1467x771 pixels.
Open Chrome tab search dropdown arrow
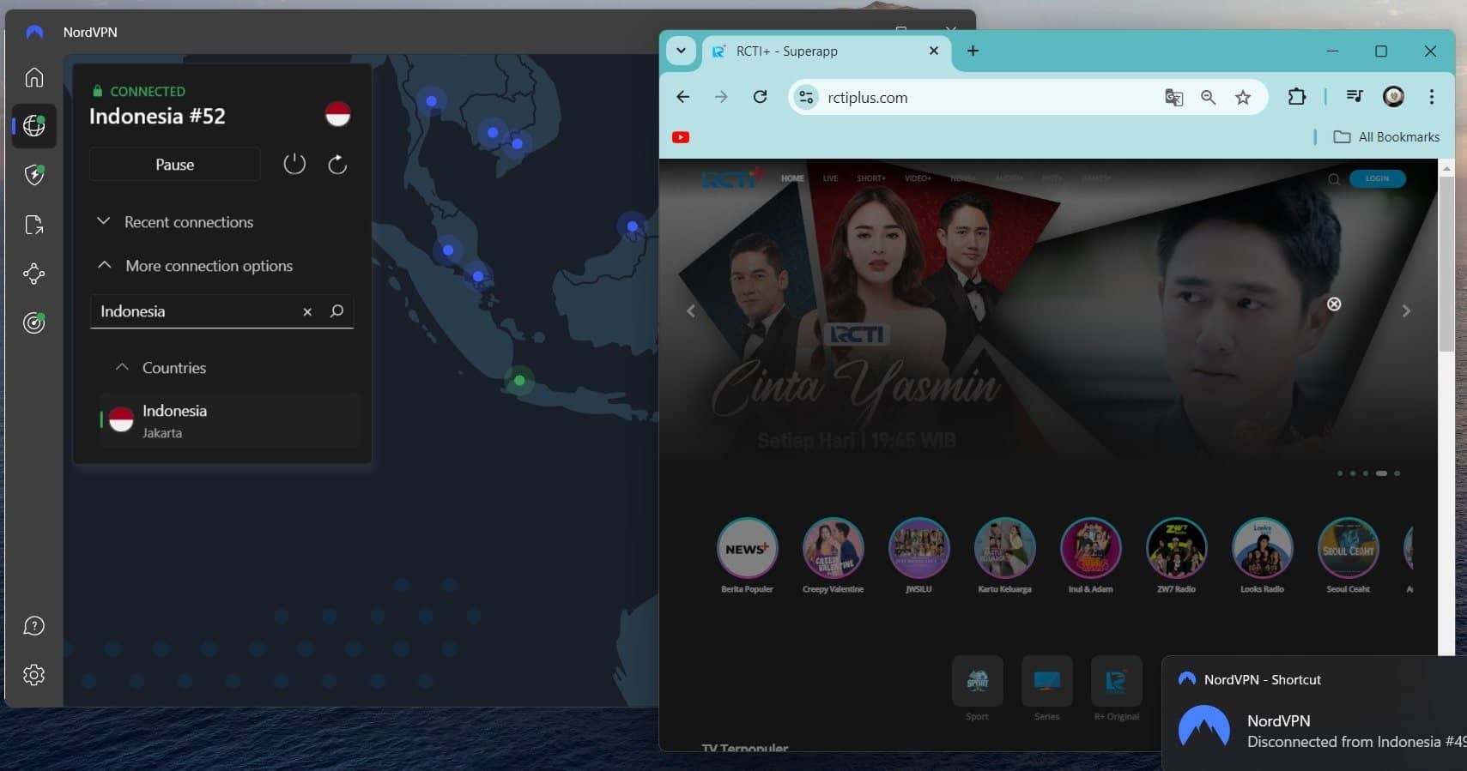681,51
